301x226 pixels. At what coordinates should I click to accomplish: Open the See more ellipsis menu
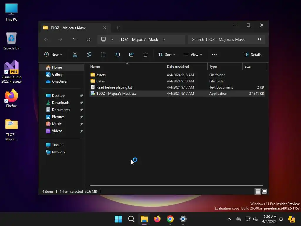(x=214, y=54)
